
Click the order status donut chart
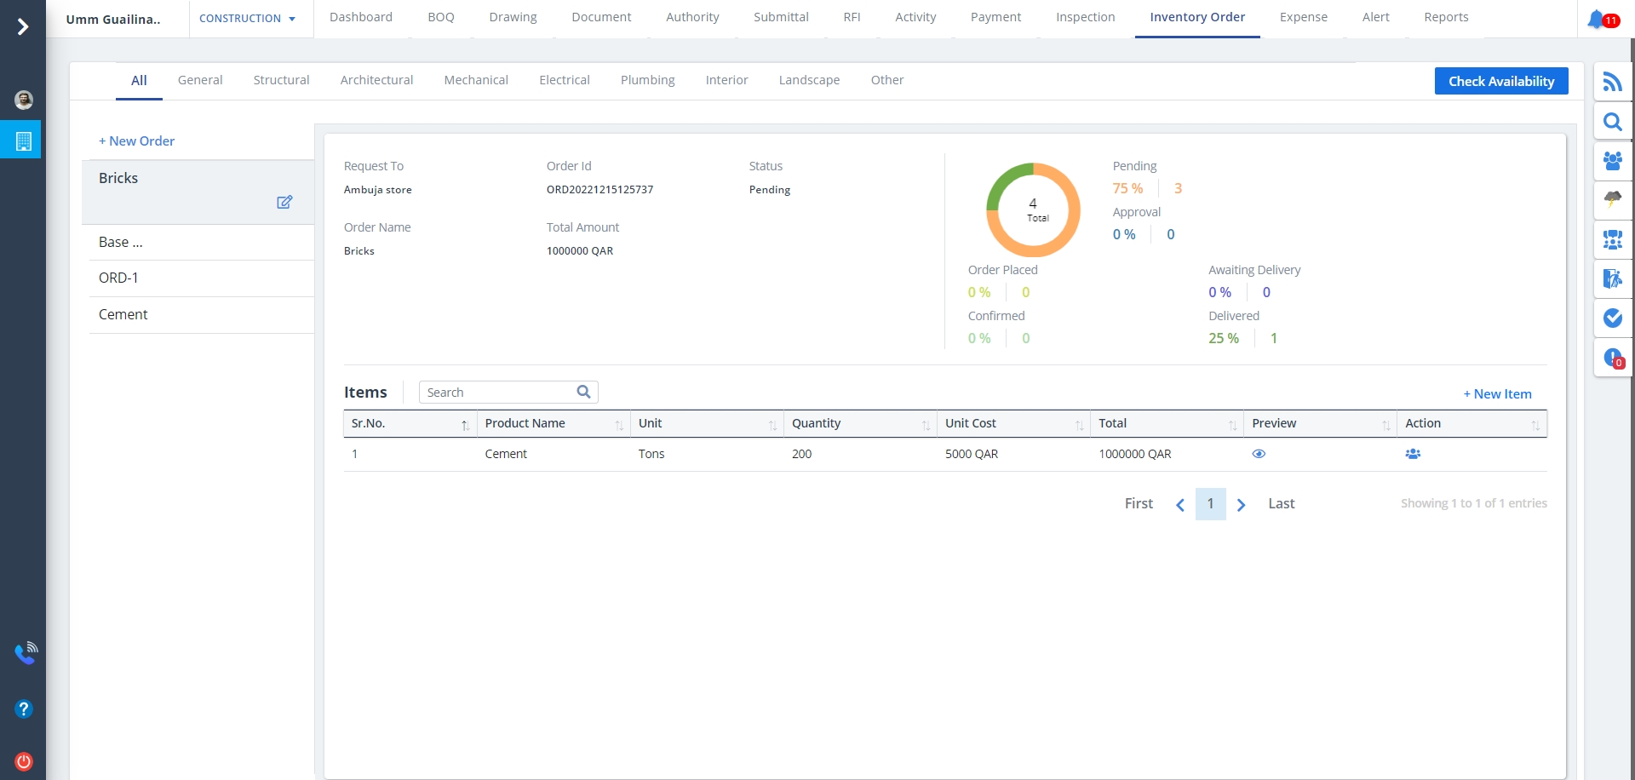tap(1033, 209)
